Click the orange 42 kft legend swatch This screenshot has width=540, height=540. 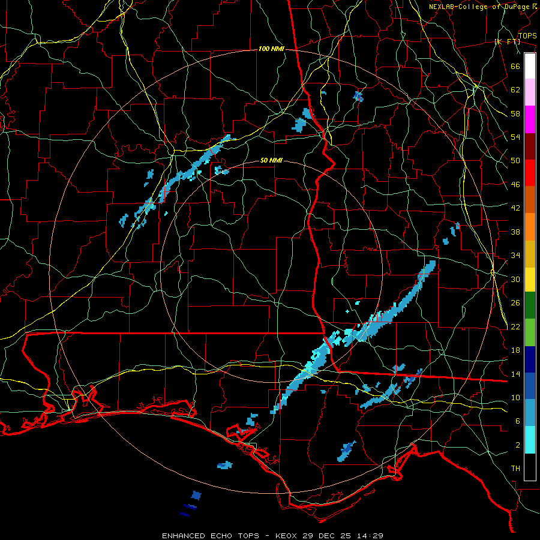[530, 227]
